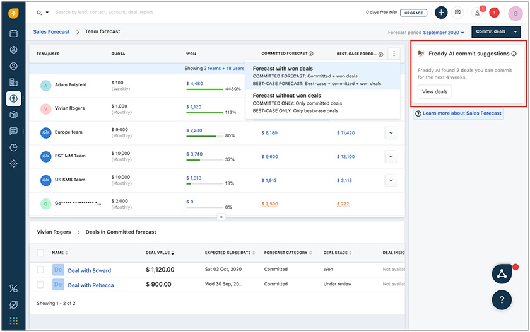Click the search magnifier icon
Viewport: 530px width, 332px height.
coord(39,13)
